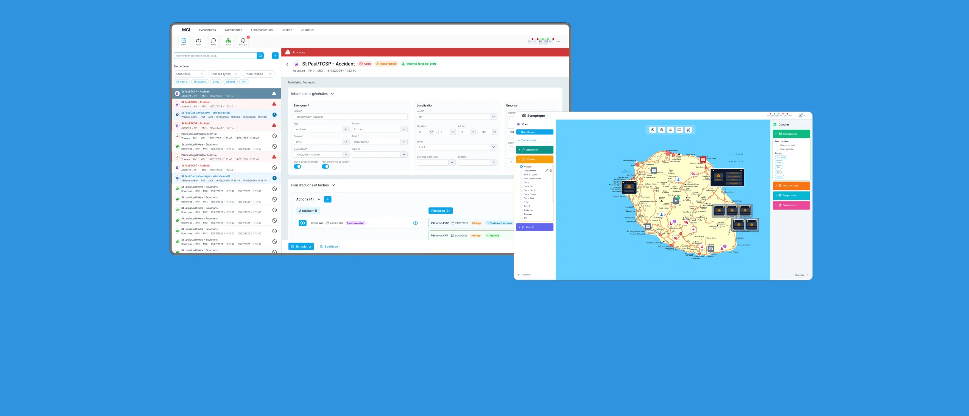Viewport: 969px width, 416px height.
Task: Toggle Présence force de l'ordre switch
Action: pos(326,166)
